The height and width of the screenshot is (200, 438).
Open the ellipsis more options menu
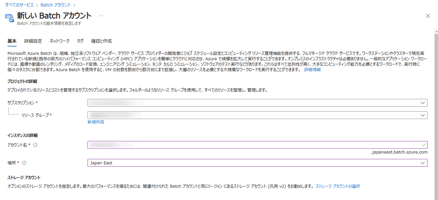click(101, 16)
